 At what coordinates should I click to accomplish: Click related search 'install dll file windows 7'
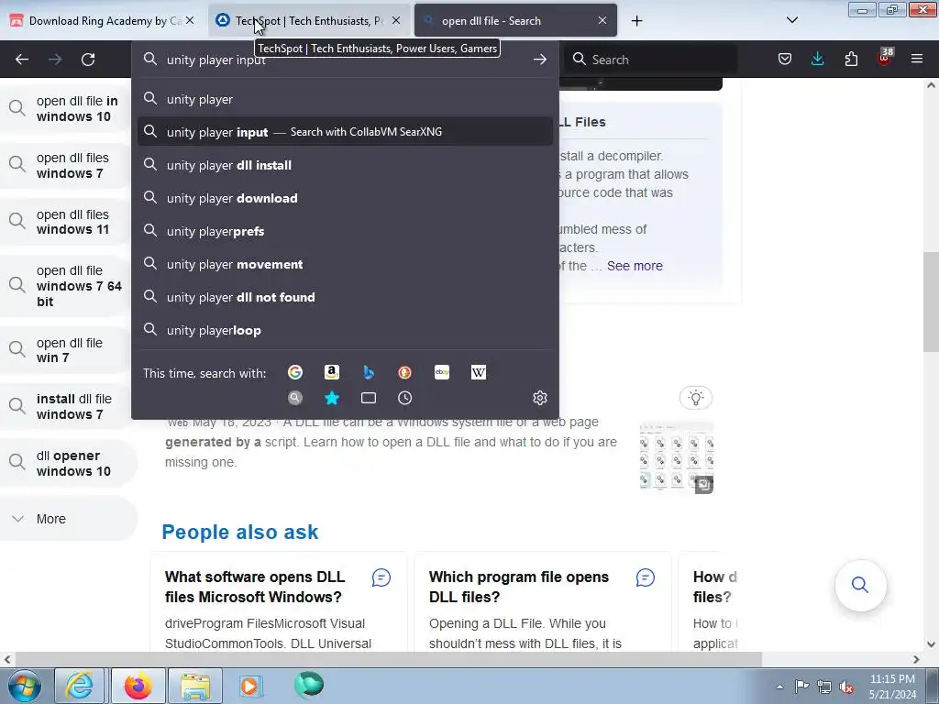(66, 406)
